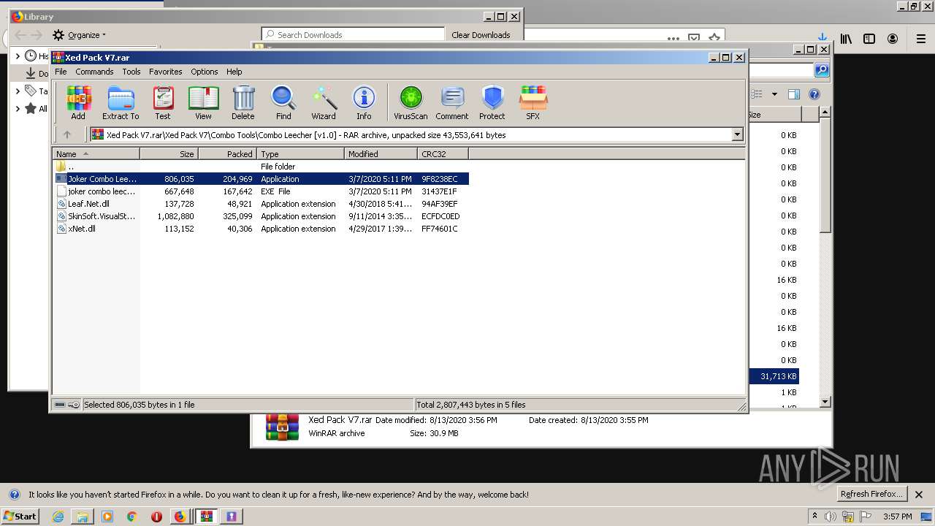Open Internet Explorer from taskbar
The image size is (935, 526).
58,516
